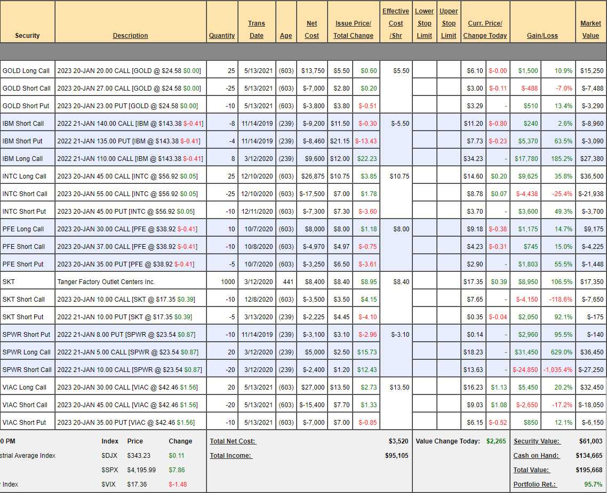
Task: Click the Quantity column header
Action: point(222,36)
